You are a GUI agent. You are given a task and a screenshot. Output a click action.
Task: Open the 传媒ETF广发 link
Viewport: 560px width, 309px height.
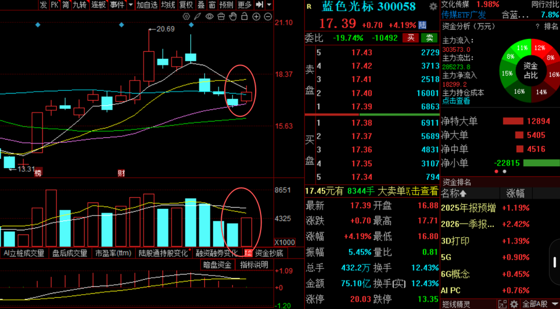point(464,15)
